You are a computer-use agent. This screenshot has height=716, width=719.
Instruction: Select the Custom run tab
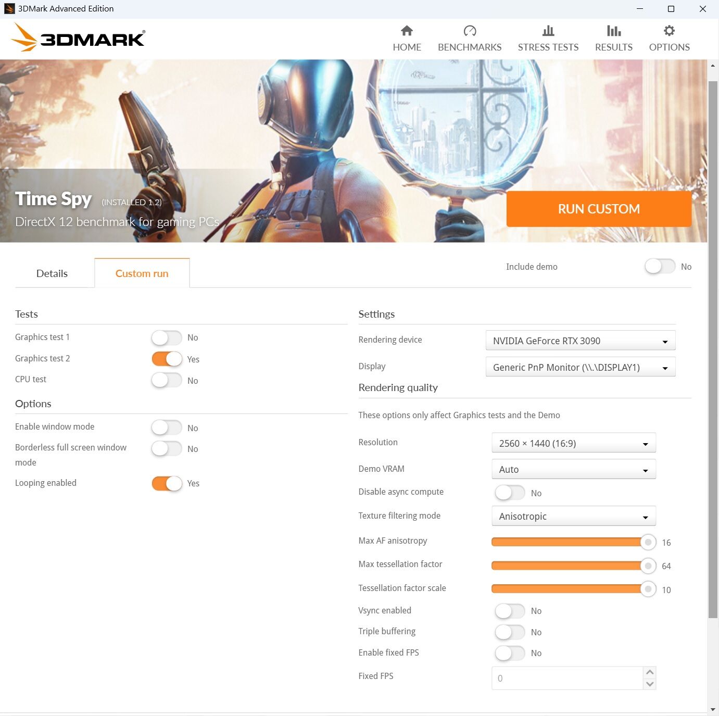pos(142,273)
